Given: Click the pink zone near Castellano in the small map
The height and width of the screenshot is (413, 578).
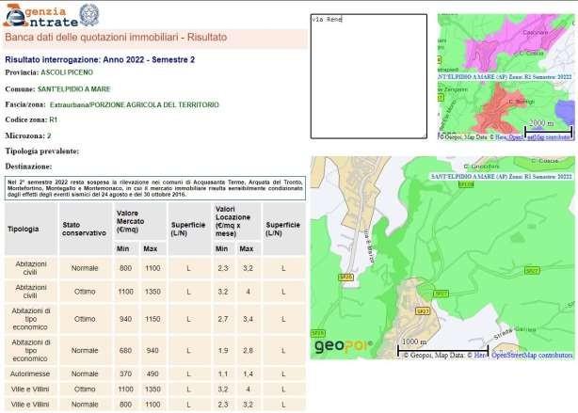Looking at the screenshot, I should (513, 42).
